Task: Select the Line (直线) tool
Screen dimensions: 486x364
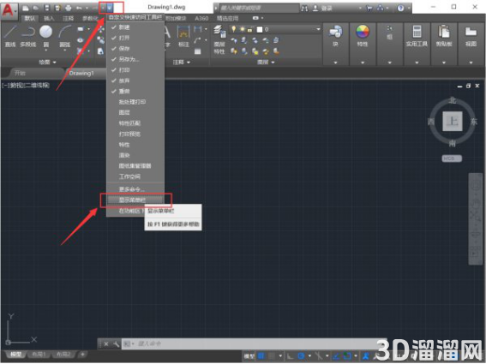Action: point(10,36)
